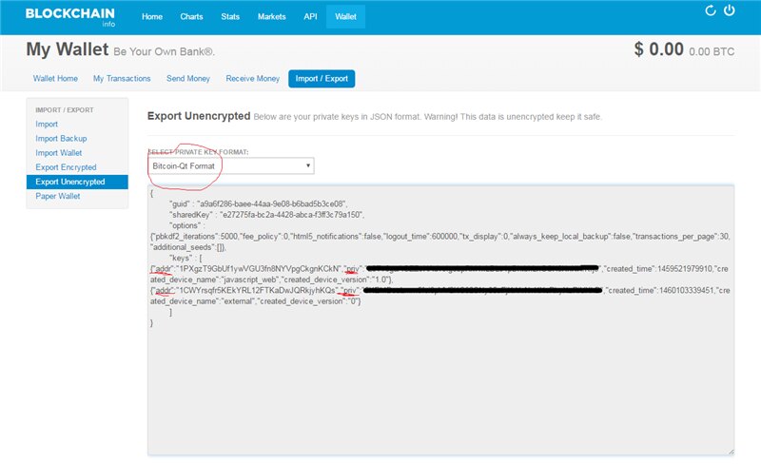Switch to the Wallet Home tab
The image size is (761, 464).
pos(55,78)
